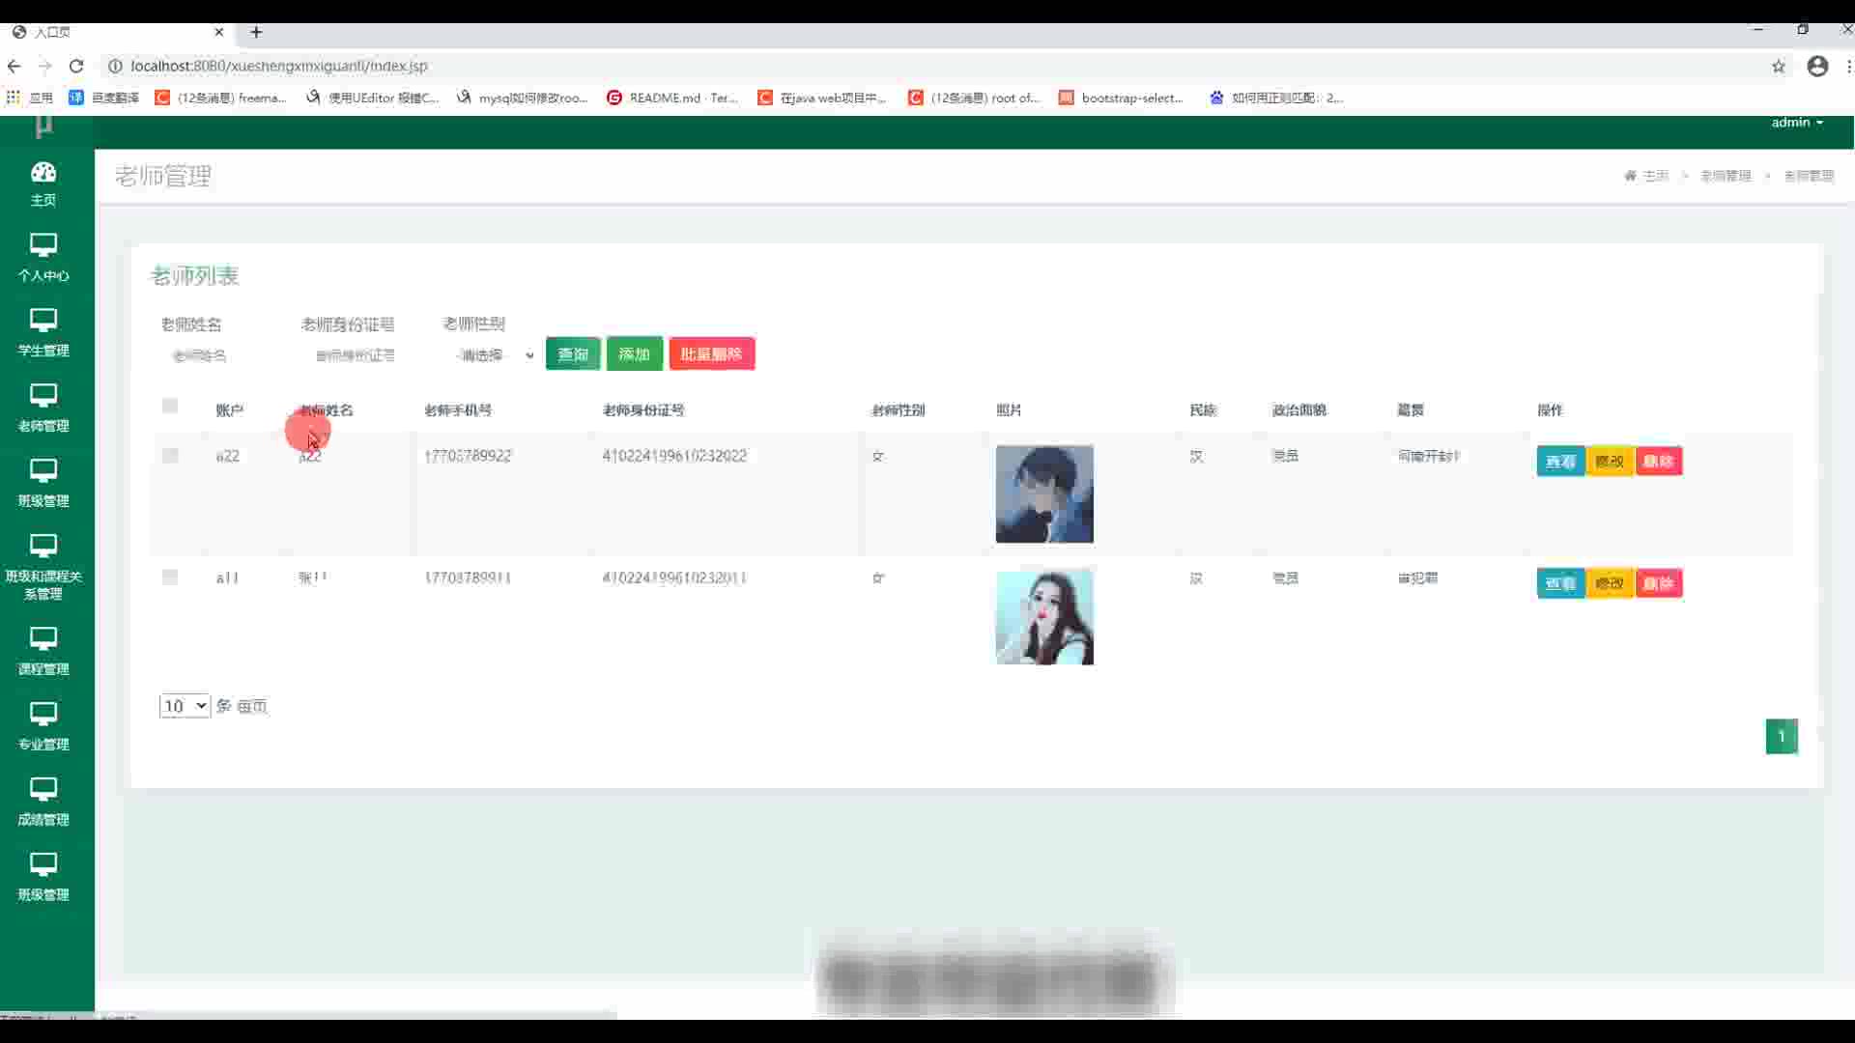This screenshot has width=1855, height=1043.
Task: Bookmark this page with the star icon
Action: pyautogui.click(x=1779, y=66)
